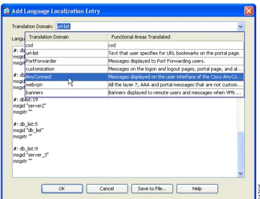Click the msgid "server2" line
This screenshot has height=199, width=260.
pyautogui.click(x=29, y=106)
